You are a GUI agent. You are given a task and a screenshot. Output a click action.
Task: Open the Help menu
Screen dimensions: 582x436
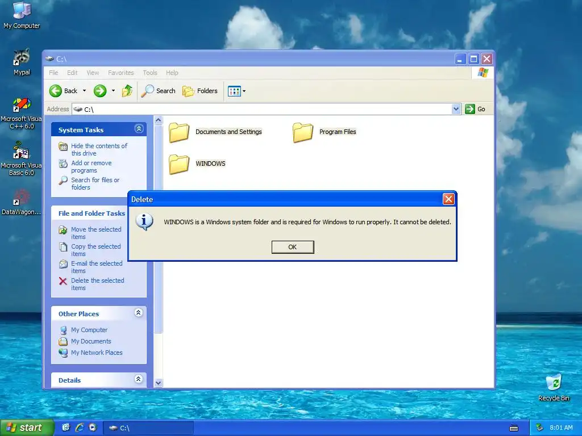pos(172,73)
